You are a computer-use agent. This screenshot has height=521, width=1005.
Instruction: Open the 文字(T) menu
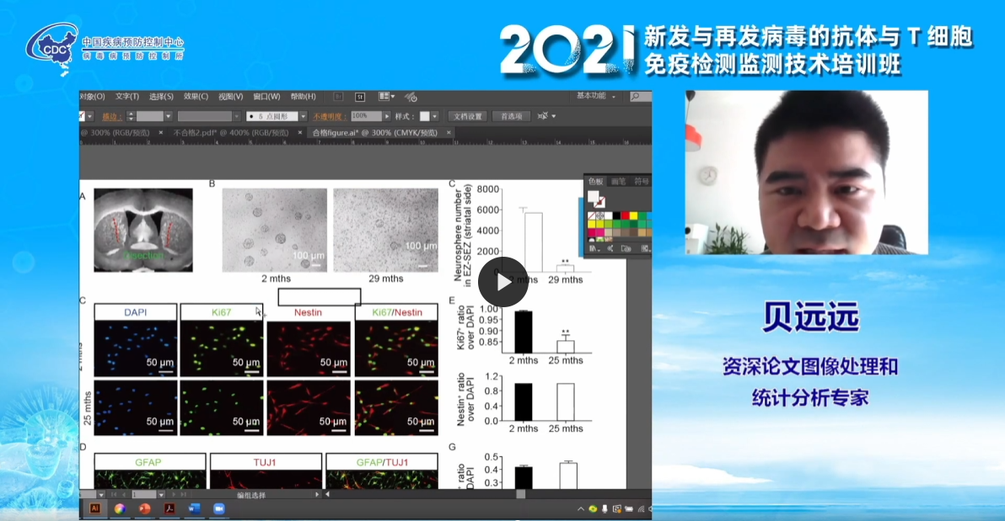pyautogui.click(x=127, y=97)
